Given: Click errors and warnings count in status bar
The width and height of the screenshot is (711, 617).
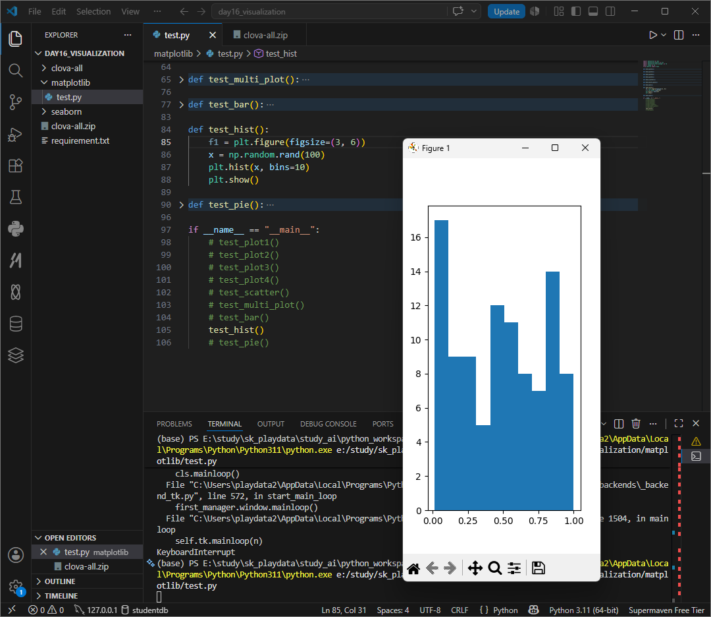Looking at the screenshot, I should point(46,610).
